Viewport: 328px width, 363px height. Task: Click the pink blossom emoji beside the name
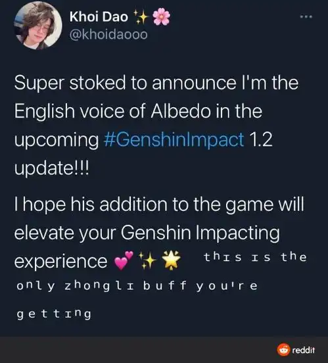coord(162,16)
